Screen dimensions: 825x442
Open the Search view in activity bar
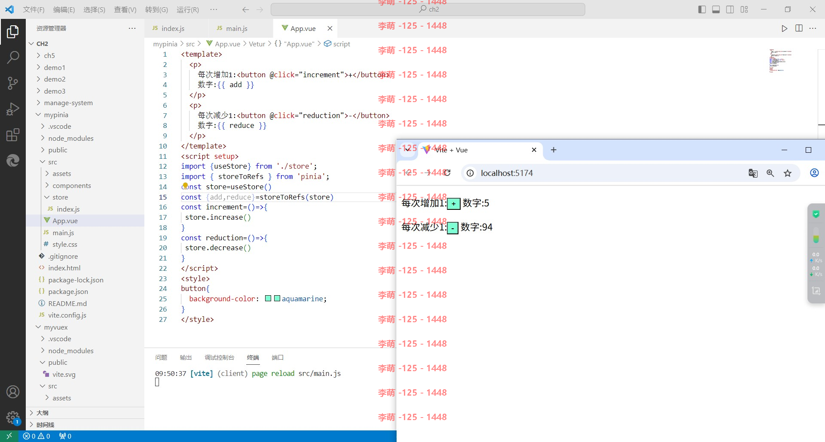tap(13, 57)
